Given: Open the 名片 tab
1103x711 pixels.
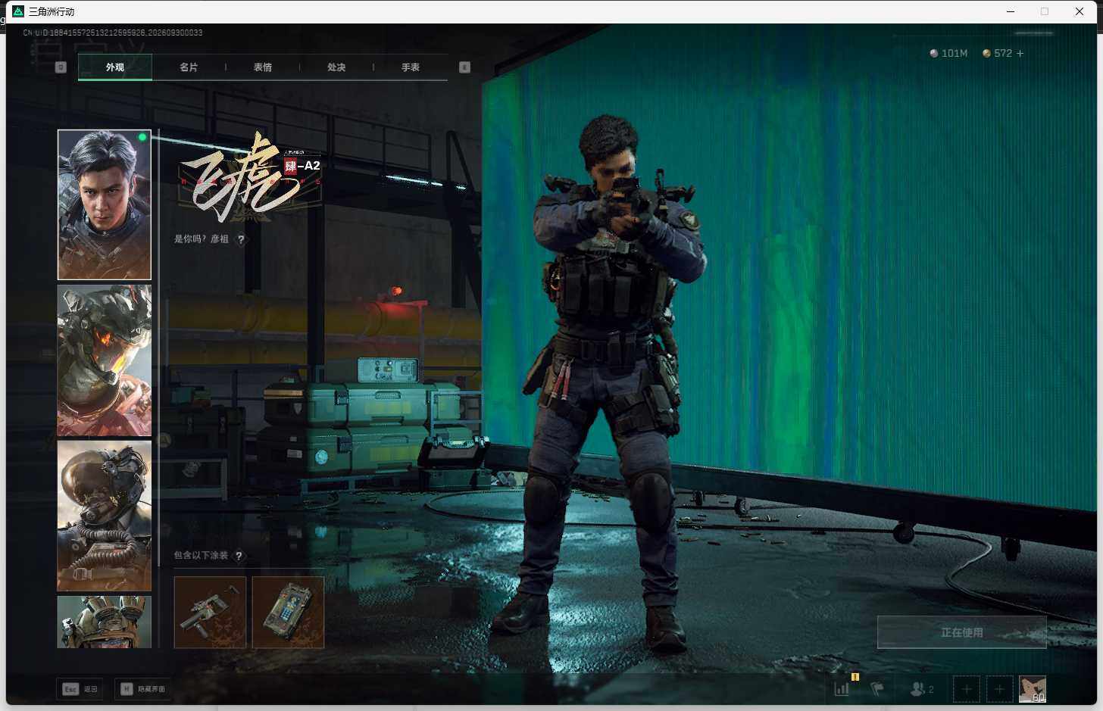Looking at the screenshot, I should [189, 67].
